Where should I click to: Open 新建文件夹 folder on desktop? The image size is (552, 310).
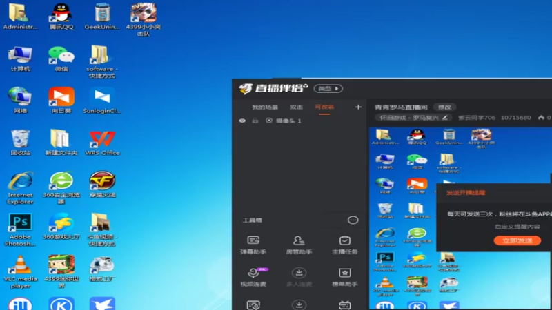point(61,143)
